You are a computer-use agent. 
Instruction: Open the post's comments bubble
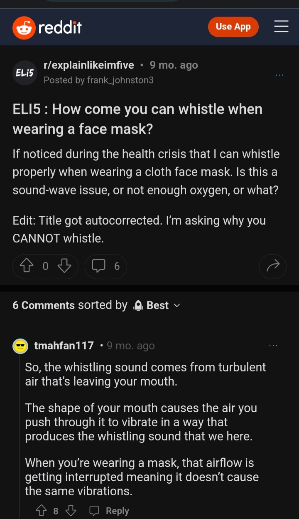(105, 266)
